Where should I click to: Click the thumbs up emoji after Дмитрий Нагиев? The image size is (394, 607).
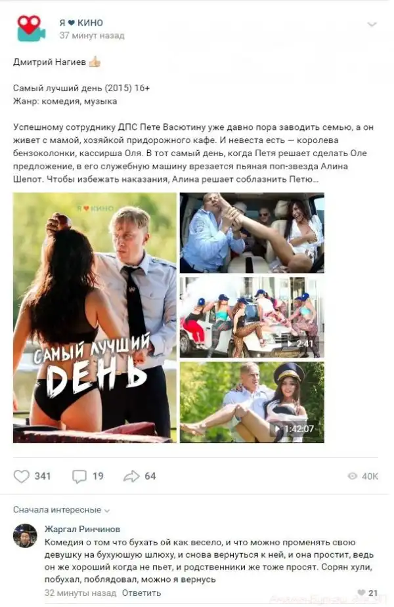click(95, 62)
